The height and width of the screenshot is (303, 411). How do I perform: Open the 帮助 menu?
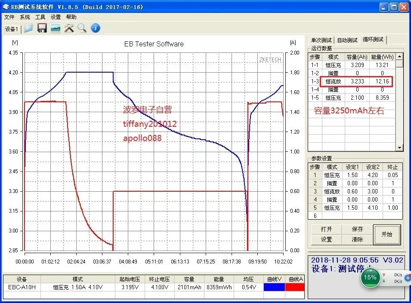coord(71,17)
